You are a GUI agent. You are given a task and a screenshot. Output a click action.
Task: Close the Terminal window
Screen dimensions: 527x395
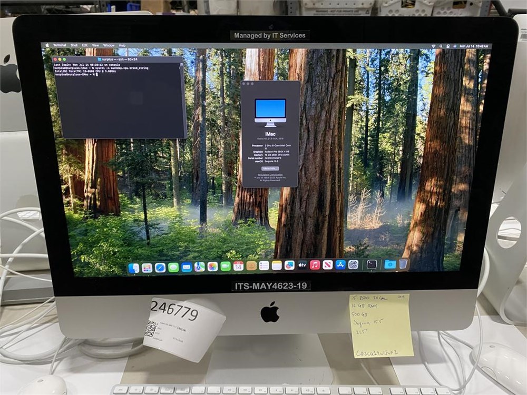pos(56,60)
